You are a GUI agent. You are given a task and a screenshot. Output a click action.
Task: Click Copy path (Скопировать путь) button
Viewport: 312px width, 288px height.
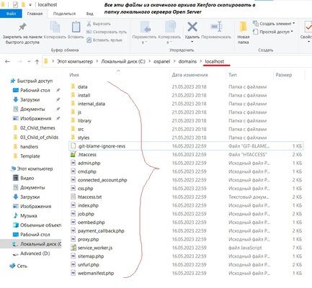[107, 32]
